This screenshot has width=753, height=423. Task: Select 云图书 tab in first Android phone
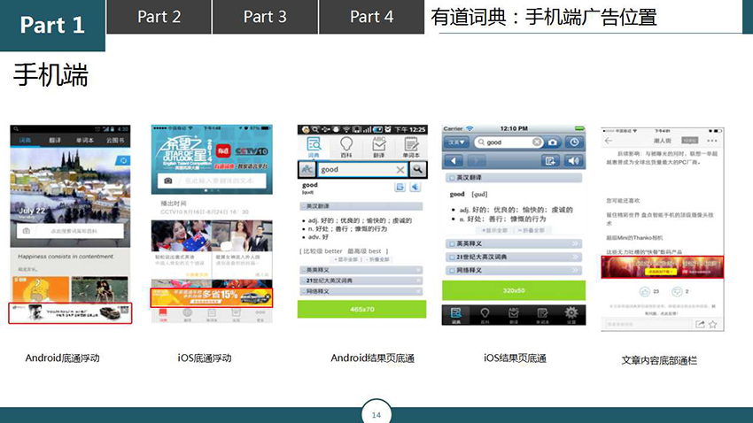click(x=115, y=141)
